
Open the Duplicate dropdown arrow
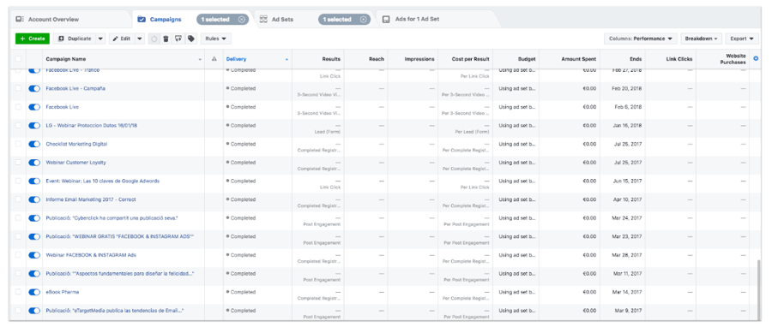tap(100, 39)
